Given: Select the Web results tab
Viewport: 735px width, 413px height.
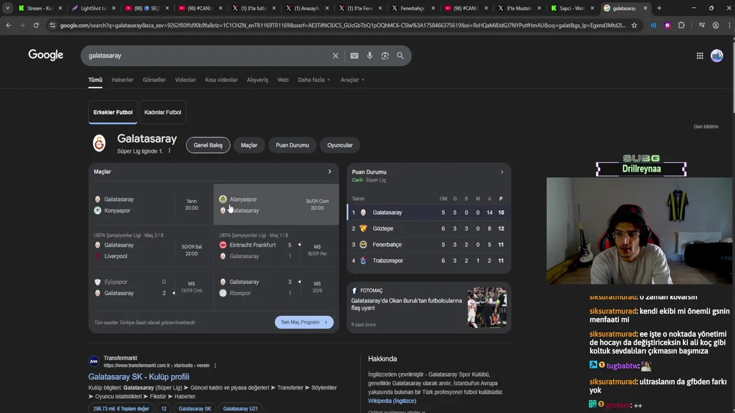Looking at the screenshot, I should (x=283, y=80).
